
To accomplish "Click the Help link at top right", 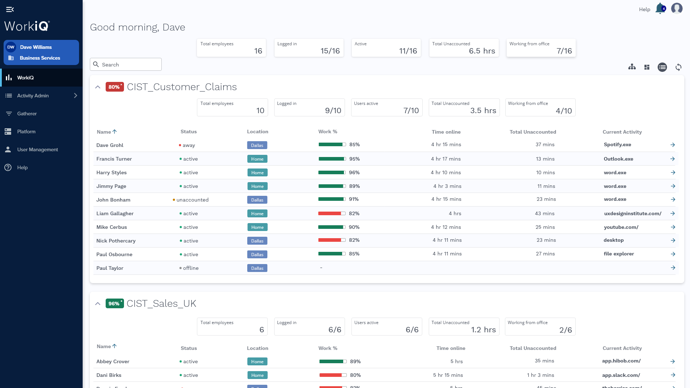I will point(645,9).
